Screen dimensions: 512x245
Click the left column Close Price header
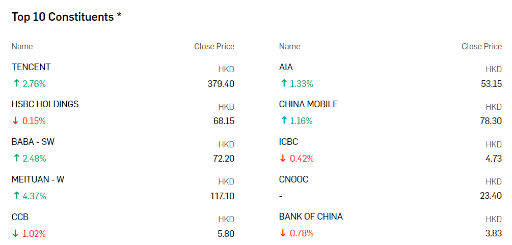(214, 47)
